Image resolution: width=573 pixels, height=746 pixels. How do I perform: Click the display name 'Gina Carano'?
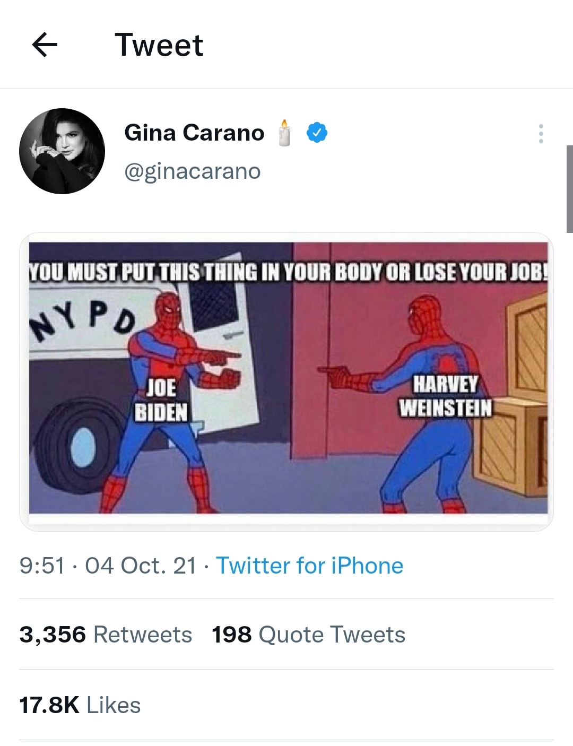click(x=194, y=132)
